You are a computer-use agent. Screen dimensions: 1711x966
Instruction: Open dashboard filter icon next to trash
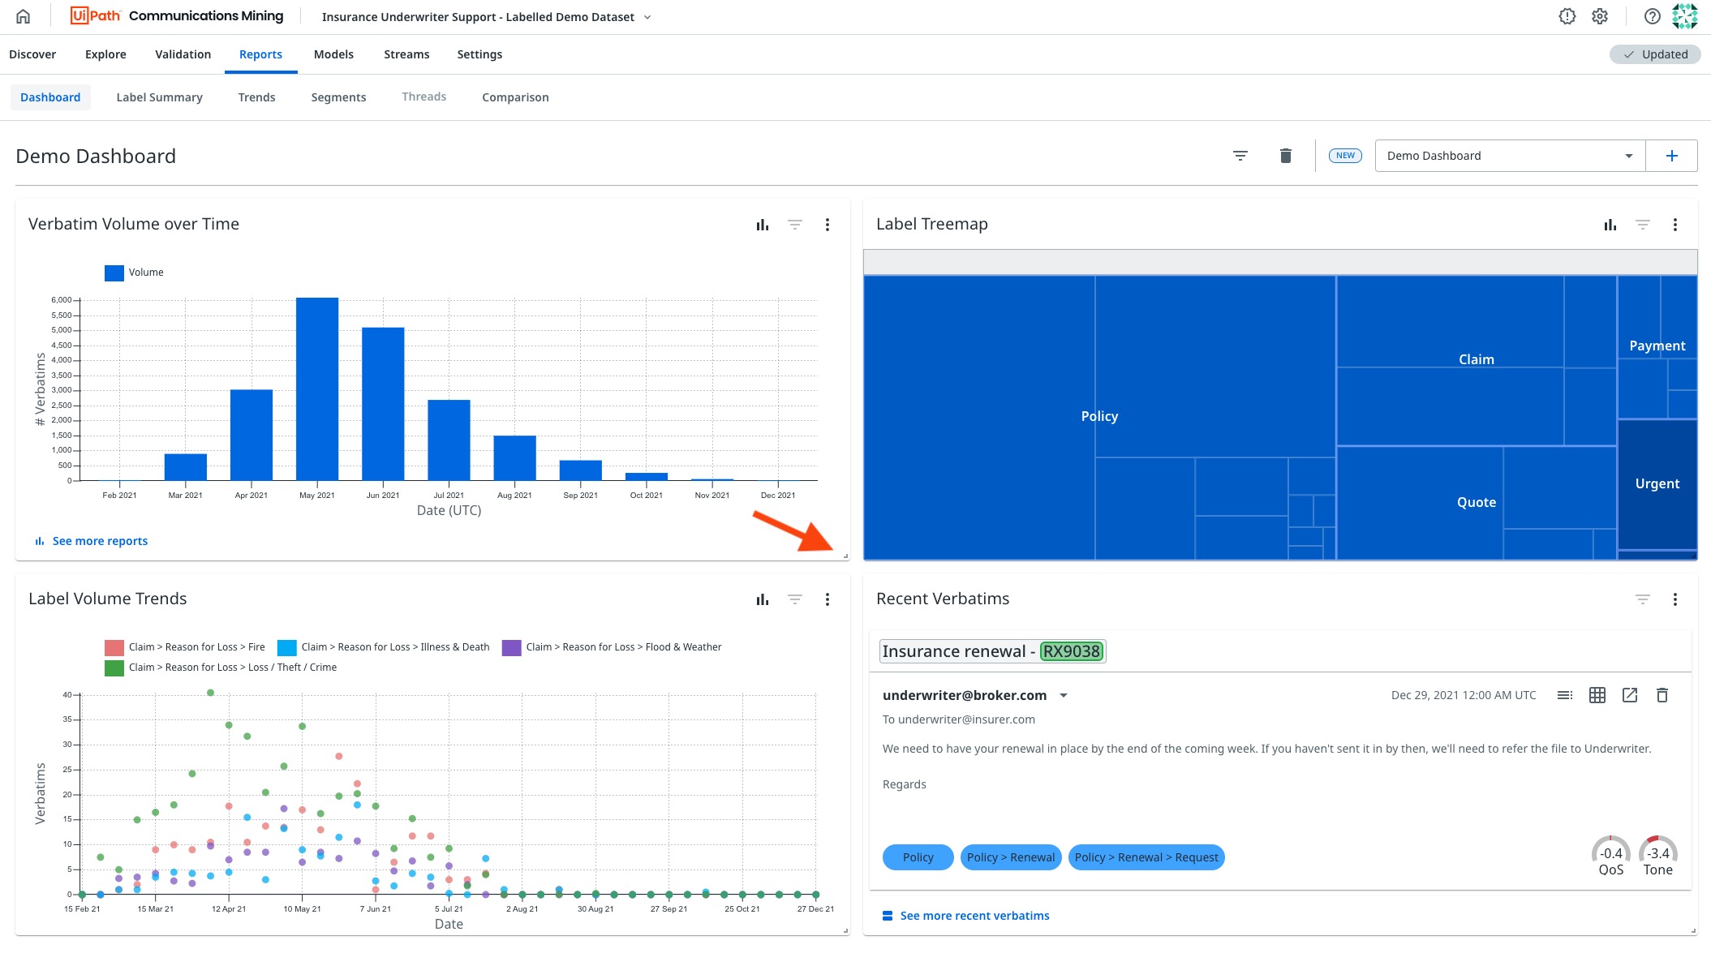click(1240, 156)
